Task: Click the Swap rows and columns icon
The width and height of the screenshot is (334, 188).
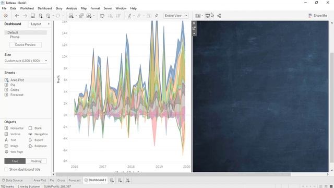Action: pyautogui.click(x=102, y=16)
